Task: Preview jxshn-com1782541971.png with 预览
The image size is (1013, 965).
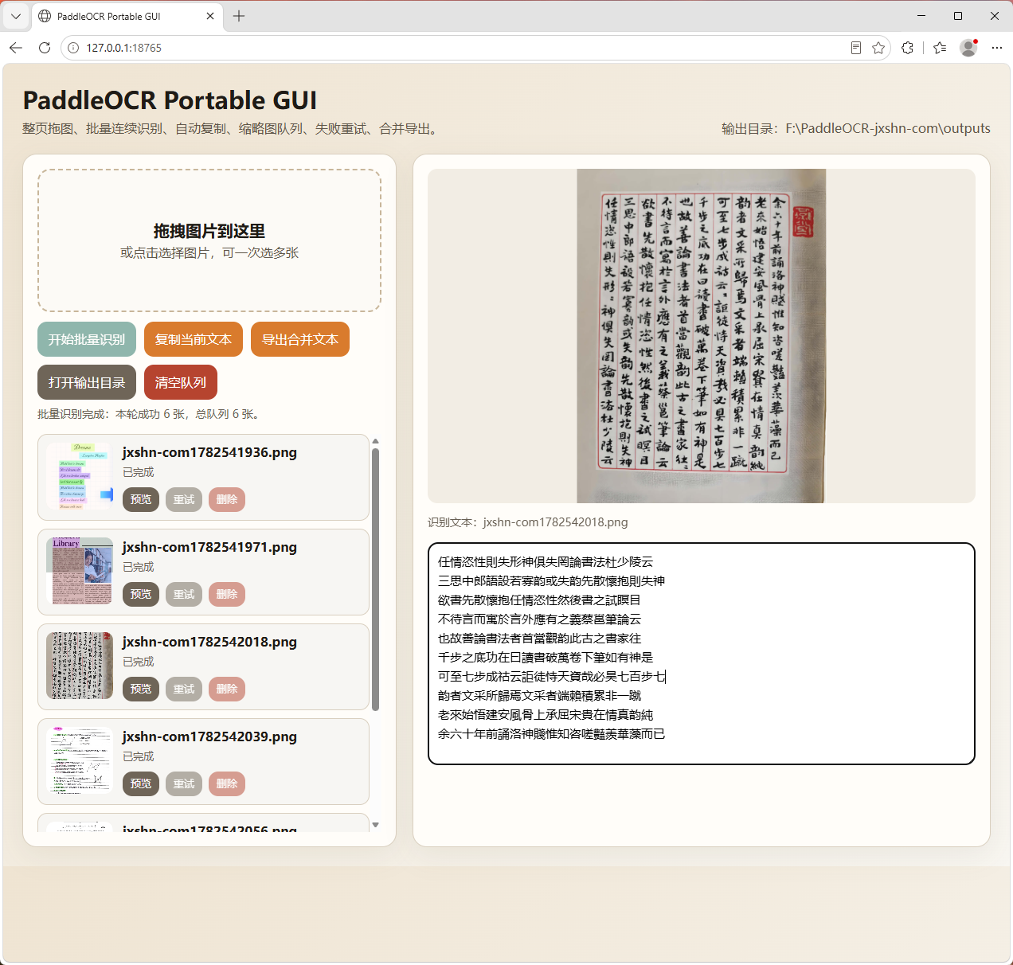Action: [141, 594]
